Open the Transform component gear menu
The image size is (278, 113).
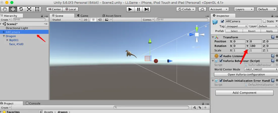coord(277,37)
